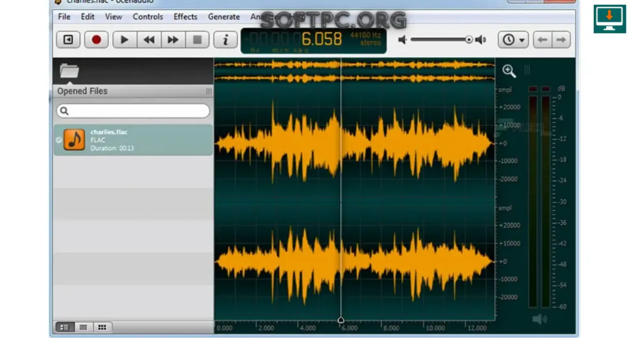Click the Opened Files panel options handle
This screenshot has height=338, width=631.
[x=209, y=91]
